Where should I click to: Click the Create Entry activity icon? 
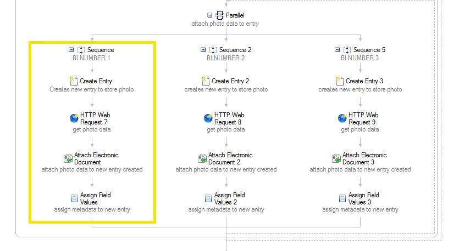(74, 81)
